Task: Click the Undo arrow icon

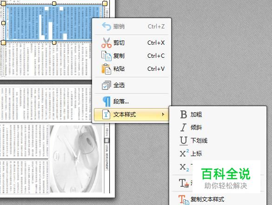Action: pos(106,27)
